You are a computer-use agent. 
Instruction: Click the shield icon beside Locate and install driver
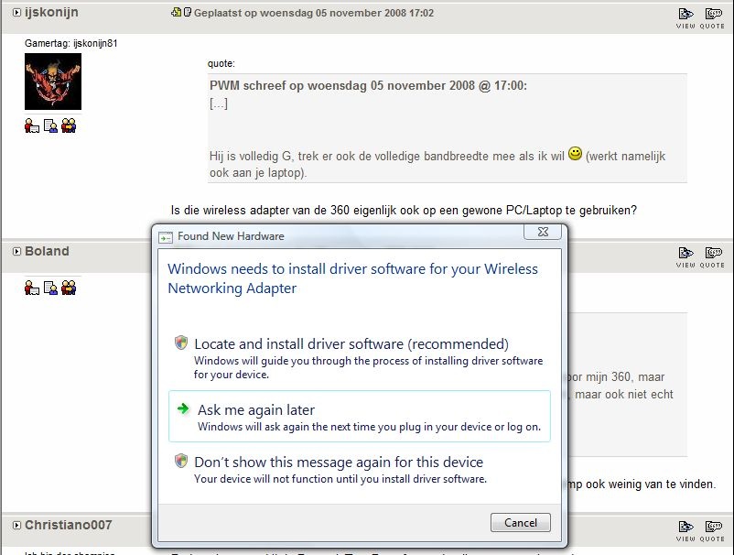181,343
